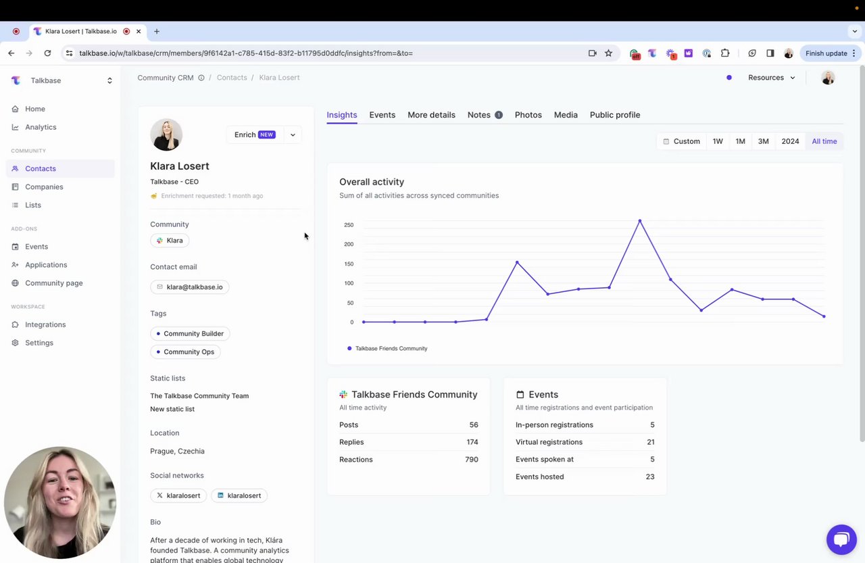Open Companies via its building icon
Screen dimensions: 865x563
(16, 187)
